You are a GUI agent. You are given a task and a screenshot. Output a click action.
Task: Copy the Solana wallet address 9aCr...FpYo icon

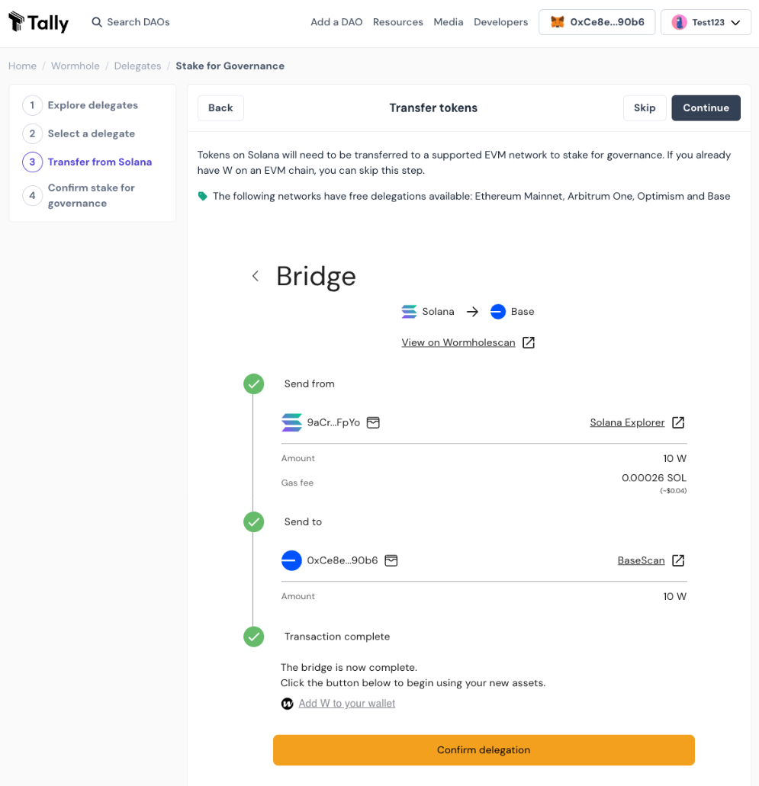[373, 422]
